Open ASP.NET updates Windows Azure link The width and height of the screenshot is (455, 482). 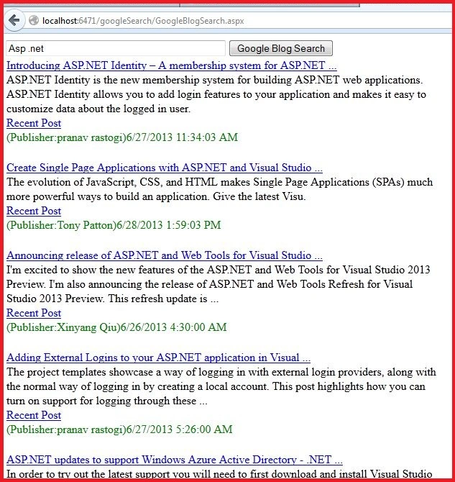point(175,460)
